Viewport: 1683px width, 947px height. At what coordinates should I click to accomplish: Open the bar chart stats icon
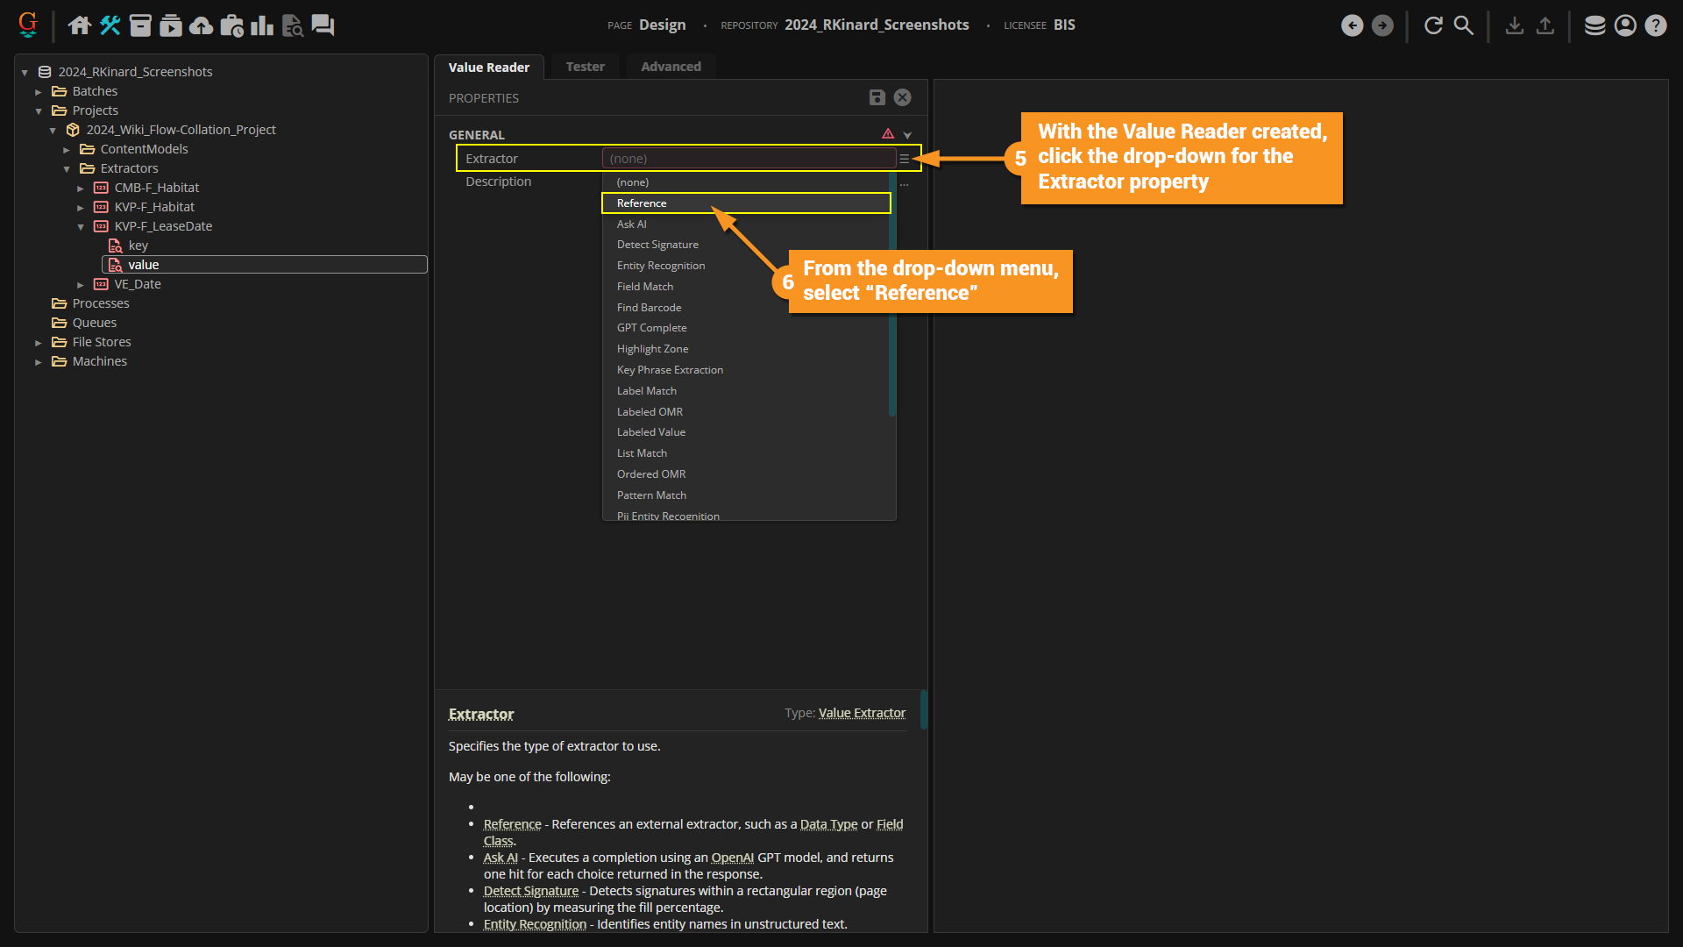(x=261, y=25)
